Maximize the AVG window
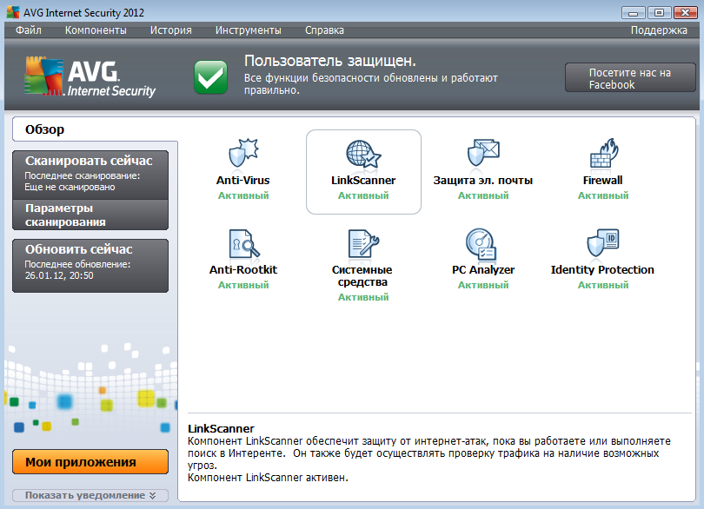Viewport: 704px width, 509px height. pyautogui.click(x=659, y=12)
